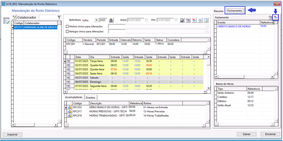
Task: Click edit icon for accumulator KFC032
Action: click(69, 107)
